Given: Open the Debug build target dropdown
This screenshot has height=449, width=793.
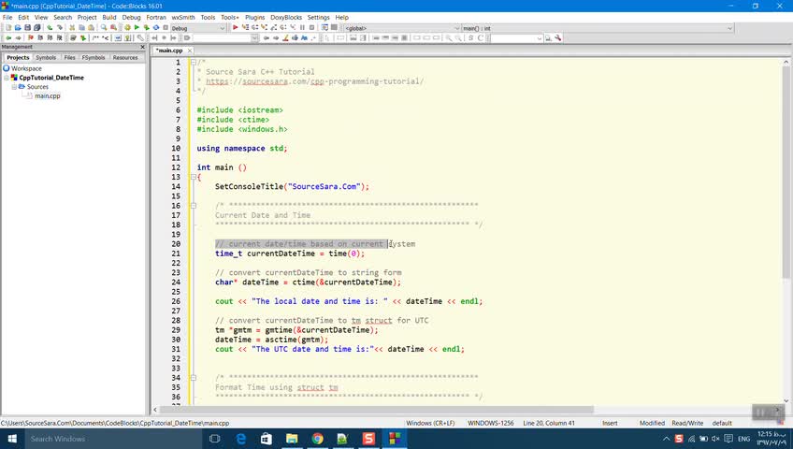Looking at the screenshot, I should coord(222,28).
